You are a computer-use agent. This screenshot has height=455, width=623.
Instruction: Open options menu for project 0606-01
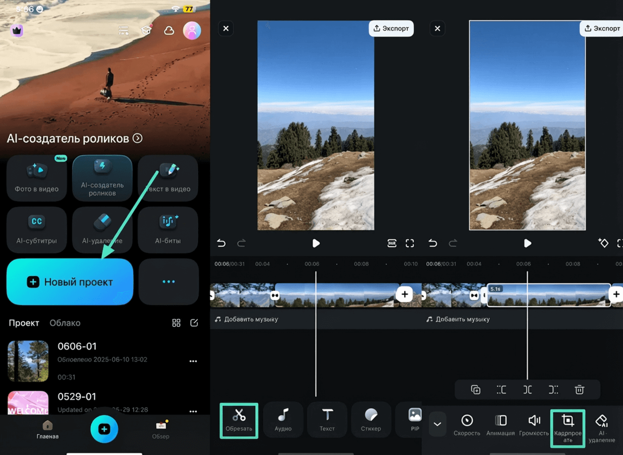coord(193,361)
